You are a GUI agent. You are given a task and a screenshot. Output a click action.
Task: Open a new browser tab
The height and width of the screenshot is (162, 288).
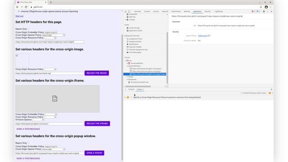pyautogui.click(x=51, y=2)
